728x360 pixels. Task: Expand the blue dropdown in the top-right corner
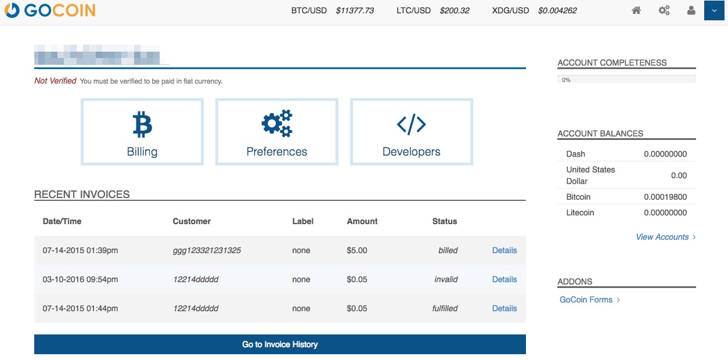point(714,10)
